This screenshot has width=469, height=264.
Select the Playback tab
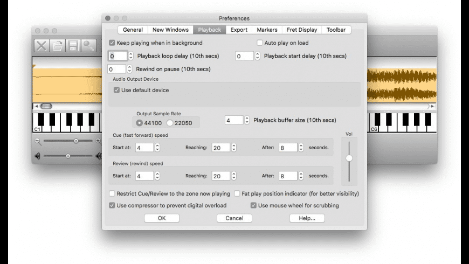point(209,30)
